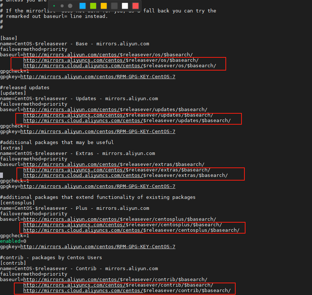Screen dimensions: 312x295
Task: Open the gpgkey link in the updates section
Action: [x=98, y=131]
